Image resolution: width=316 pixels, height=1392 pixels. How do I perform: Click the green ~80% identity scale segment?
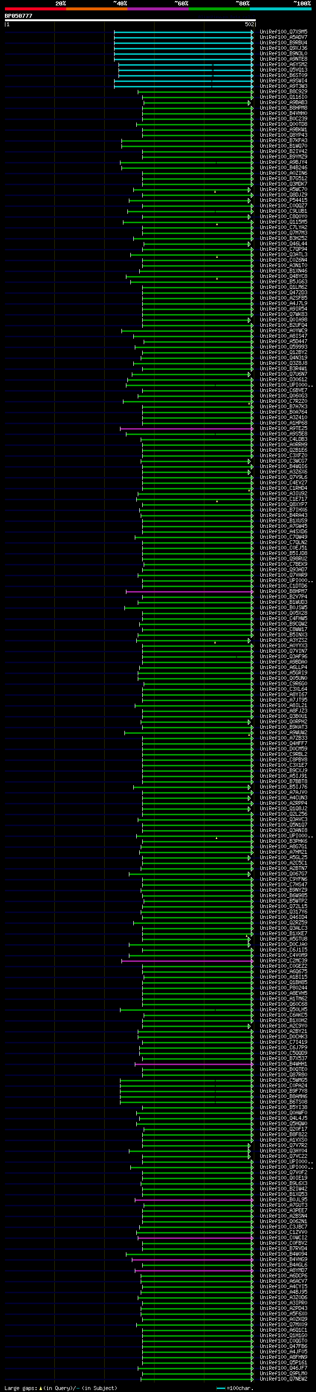pos(219,9)
